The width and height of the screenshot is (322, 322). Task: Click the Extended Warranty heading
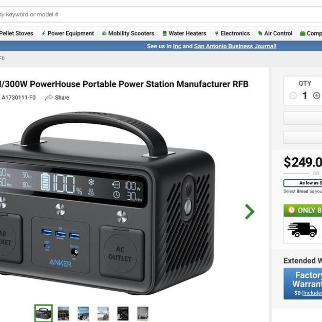point(302,260)
